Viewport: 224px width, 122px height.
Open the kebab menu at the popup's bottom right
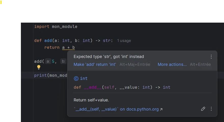point(211,109)
